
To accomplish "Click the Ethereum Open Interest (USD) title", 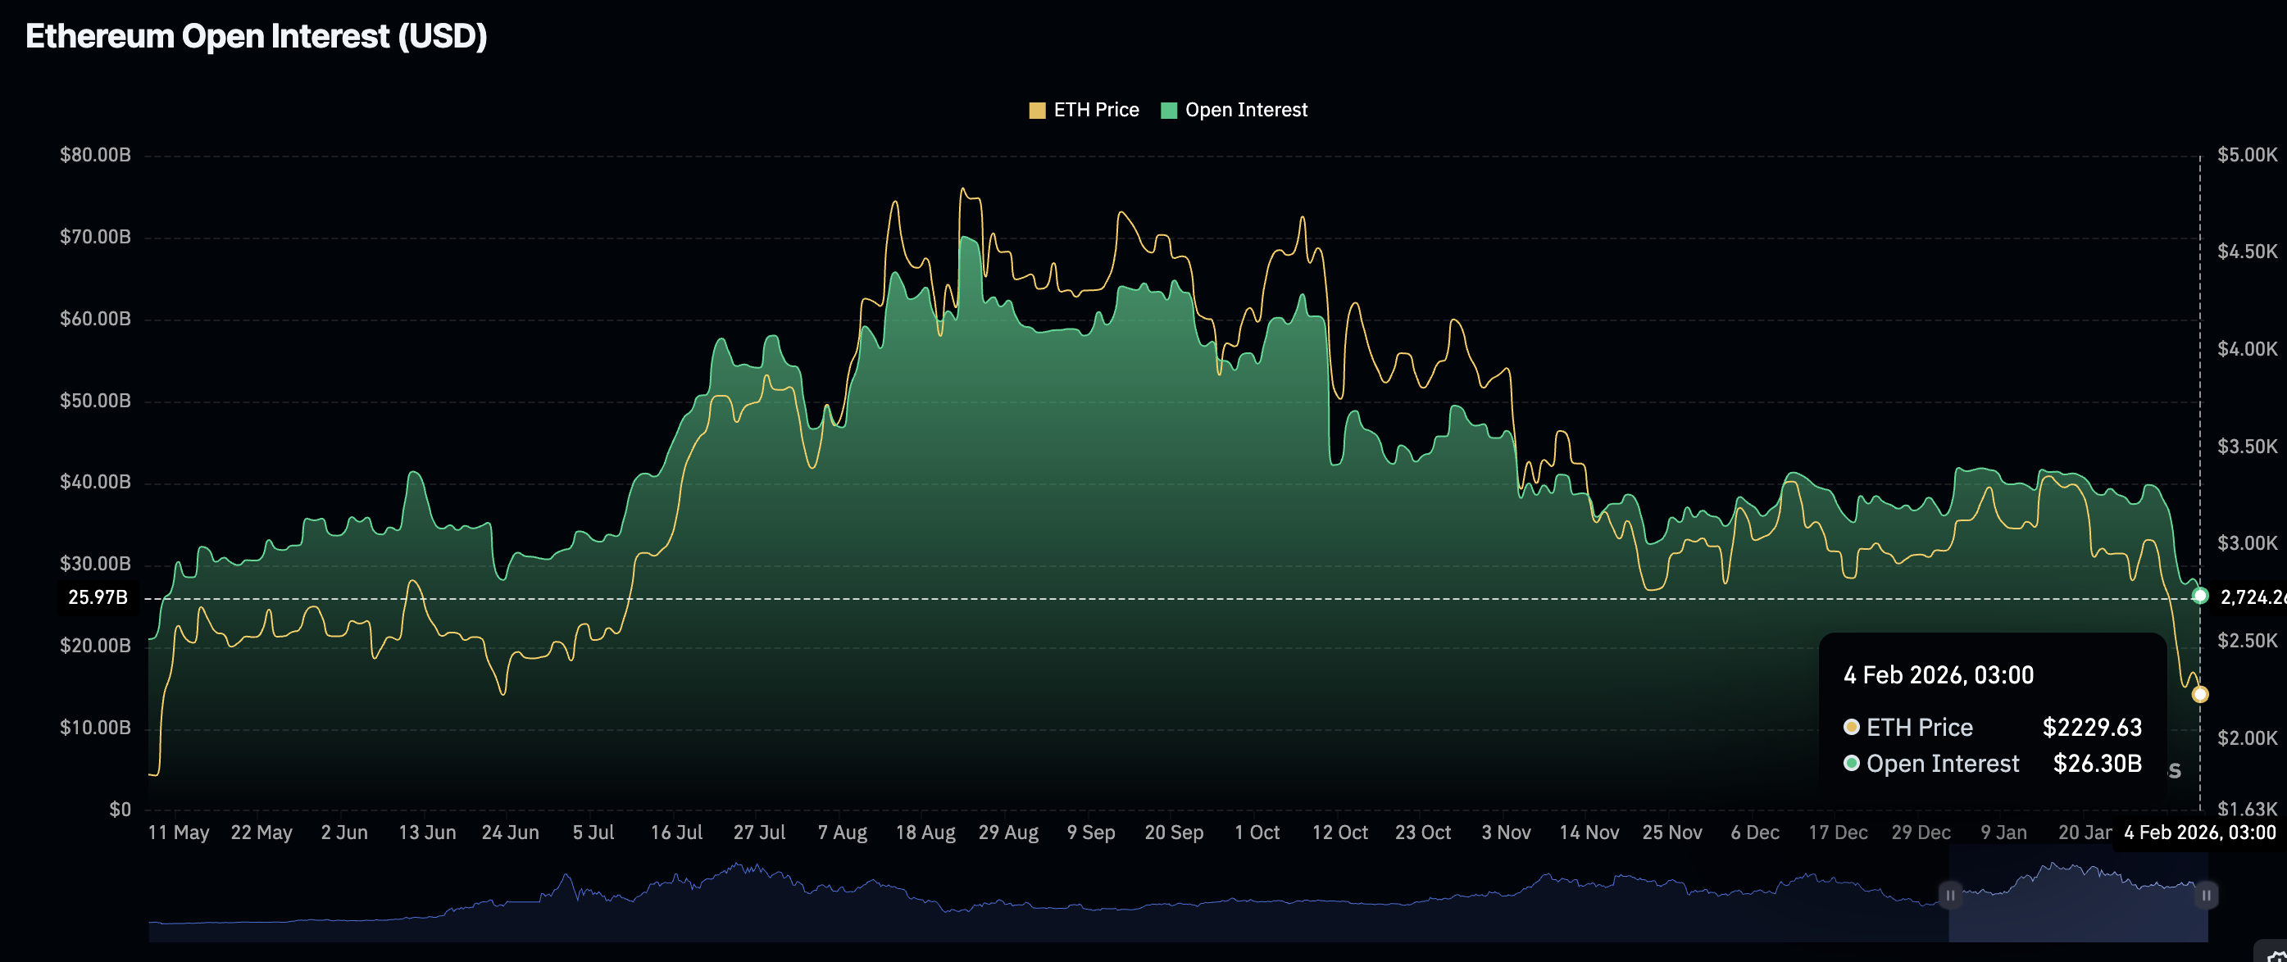I will [x=256, y=36].
